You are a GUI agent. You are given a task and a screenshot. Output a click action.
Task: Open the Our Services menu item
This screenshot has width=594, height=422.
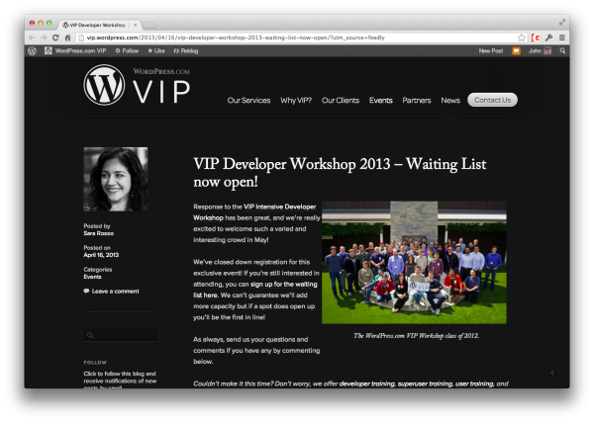point(248,100)
